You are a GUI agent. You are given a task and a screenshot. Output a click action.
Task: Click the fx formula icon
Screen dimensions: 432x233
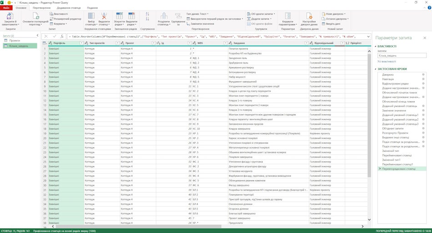62,36
